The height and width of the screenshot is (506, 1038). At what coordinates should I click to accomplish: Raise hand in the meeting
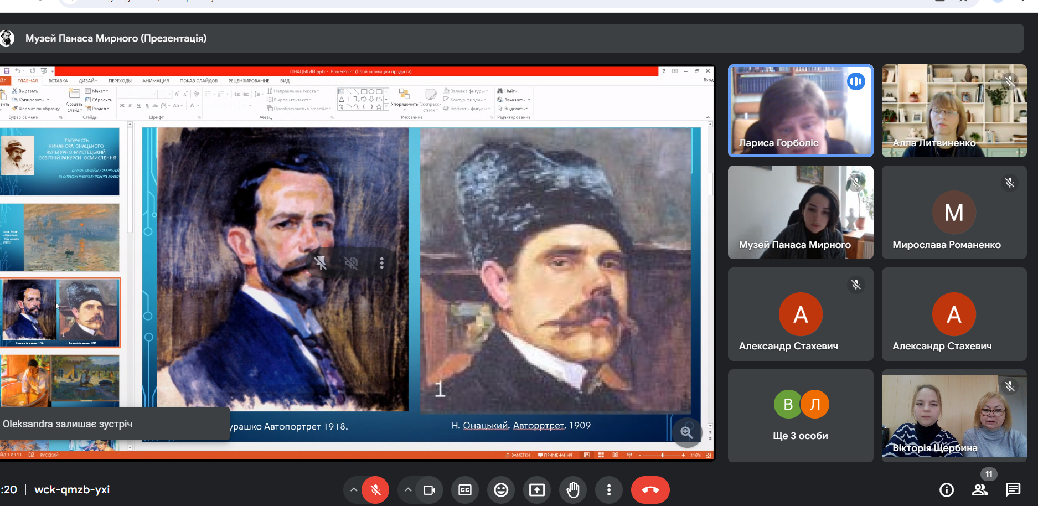pyautogui.click(x=573, y=490)
